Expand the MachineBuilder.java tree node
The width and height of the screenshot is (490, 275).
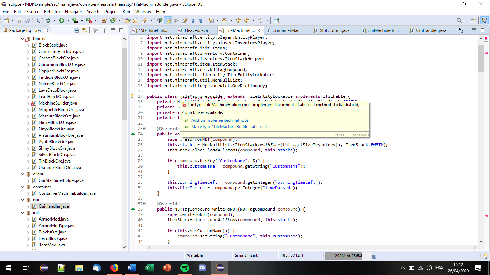pyautogui.click(x=28, y=103)
